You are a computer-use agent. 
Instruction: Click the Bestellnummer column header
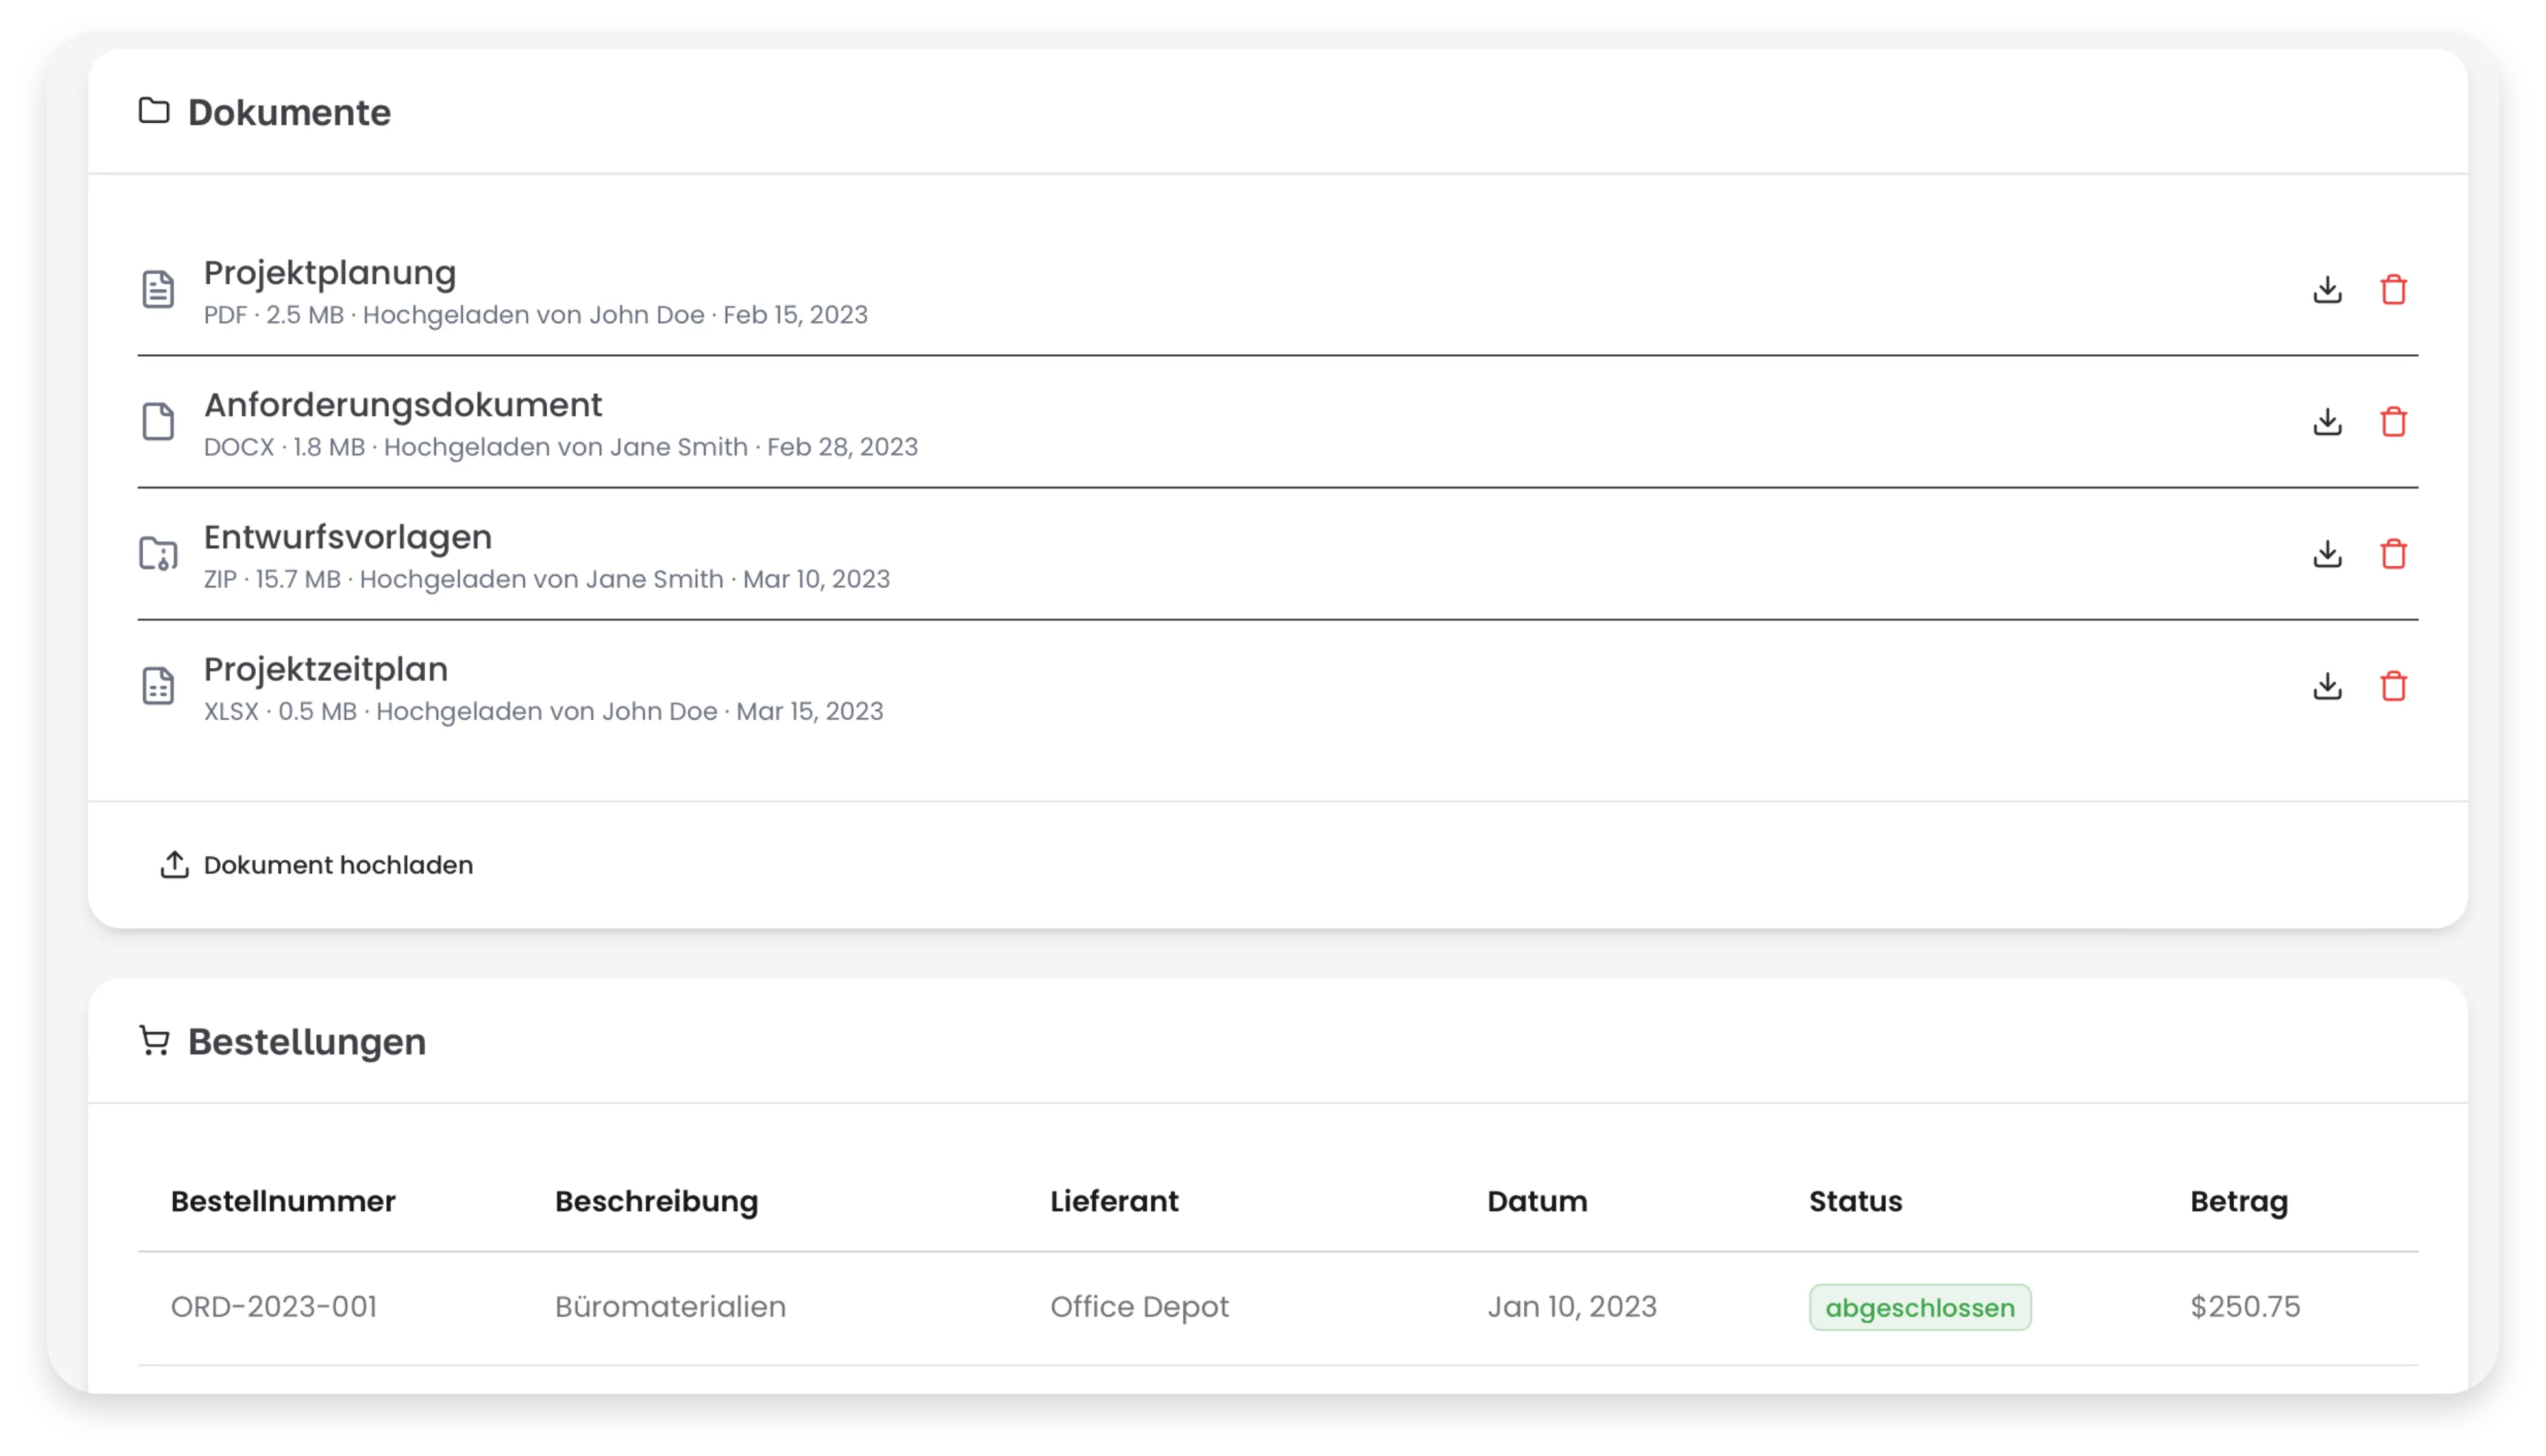[283, 1201]
